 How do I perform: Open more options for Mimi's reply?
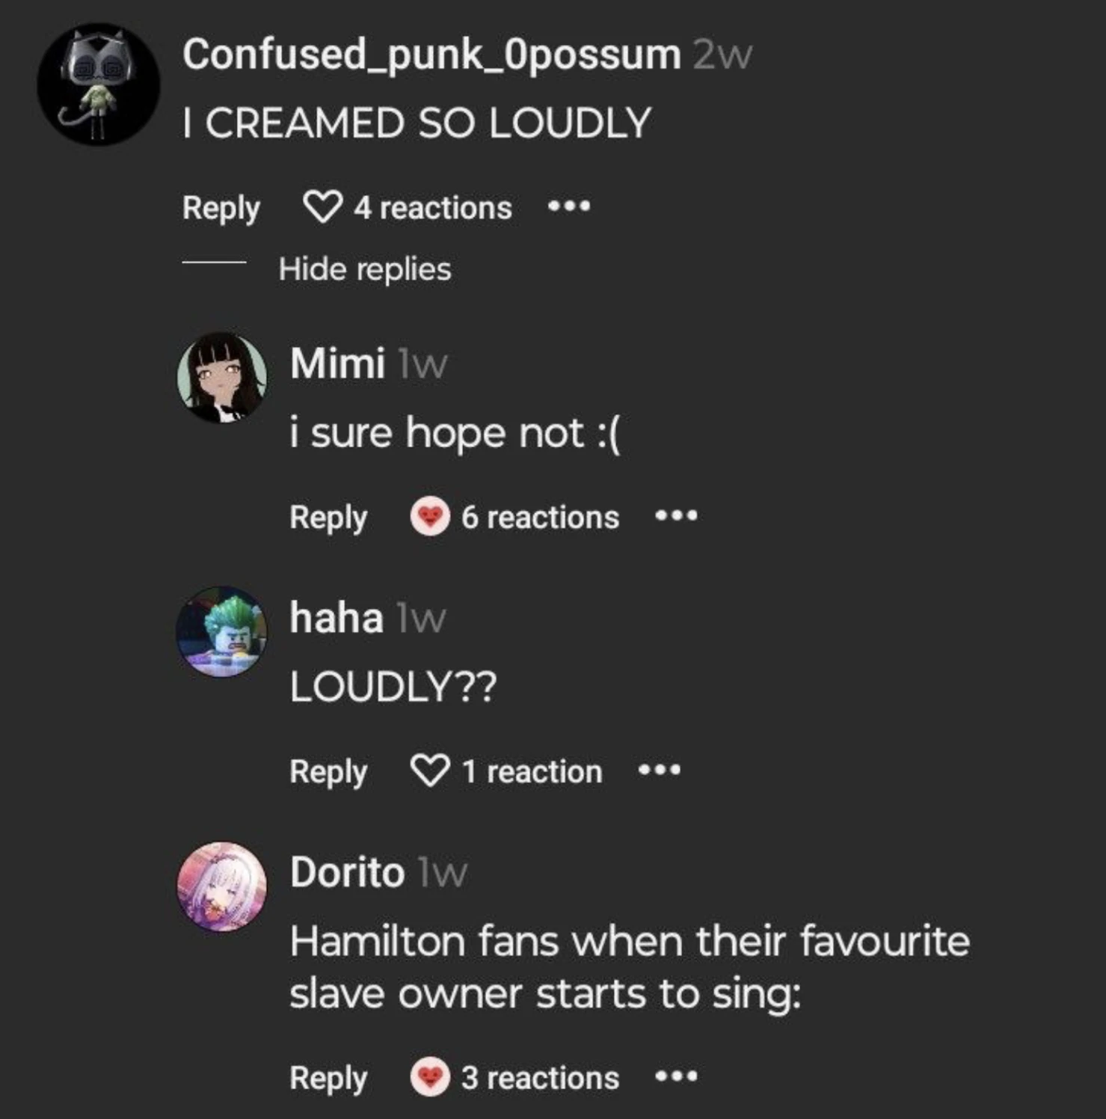(x=676, y=516)
